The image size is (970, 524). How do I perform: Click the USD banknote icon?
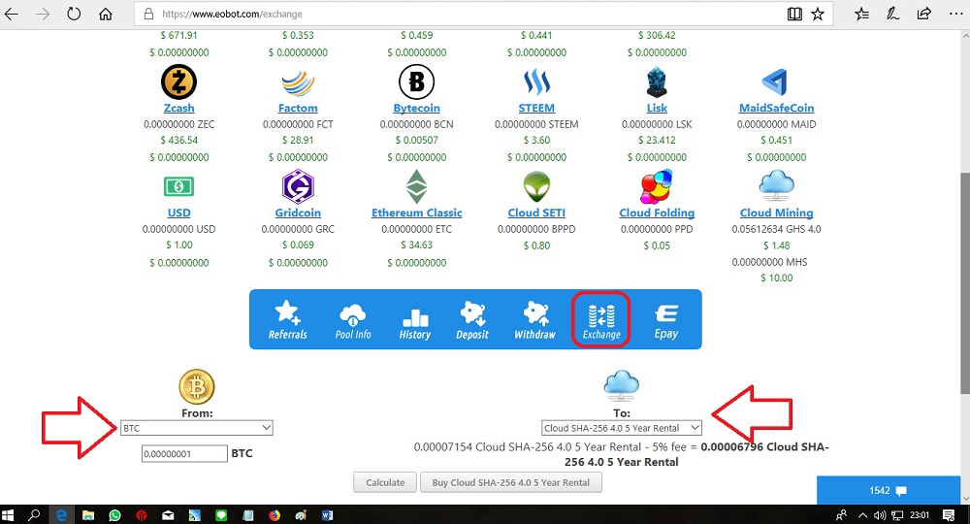[x=178, y=186]
